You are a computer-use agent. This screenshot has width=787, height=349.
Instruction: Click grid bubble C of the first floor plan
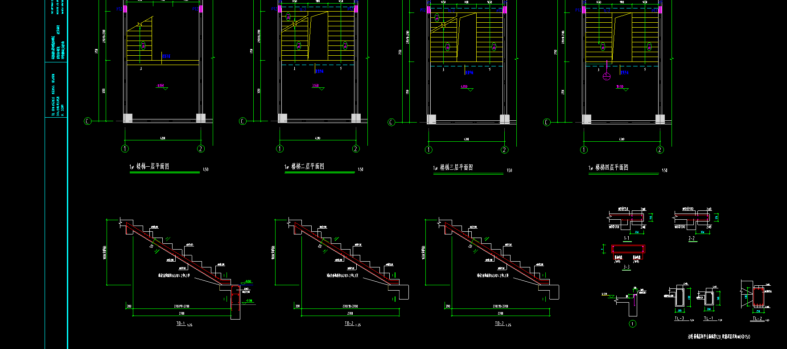87,121
